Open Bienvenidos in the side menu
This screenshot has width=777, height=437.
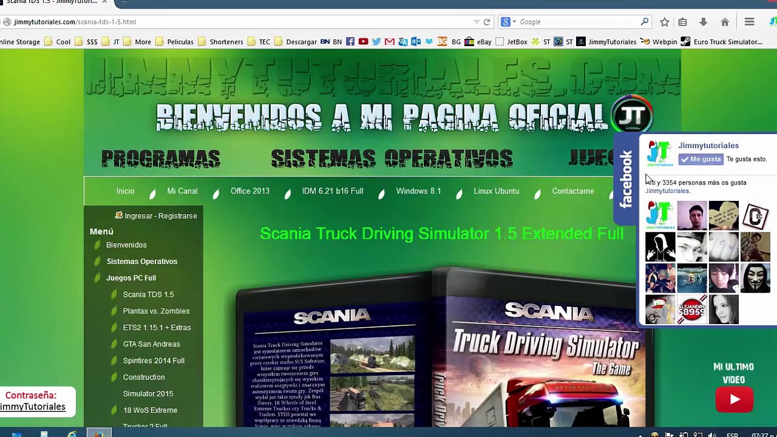click(x=126, y=245)
